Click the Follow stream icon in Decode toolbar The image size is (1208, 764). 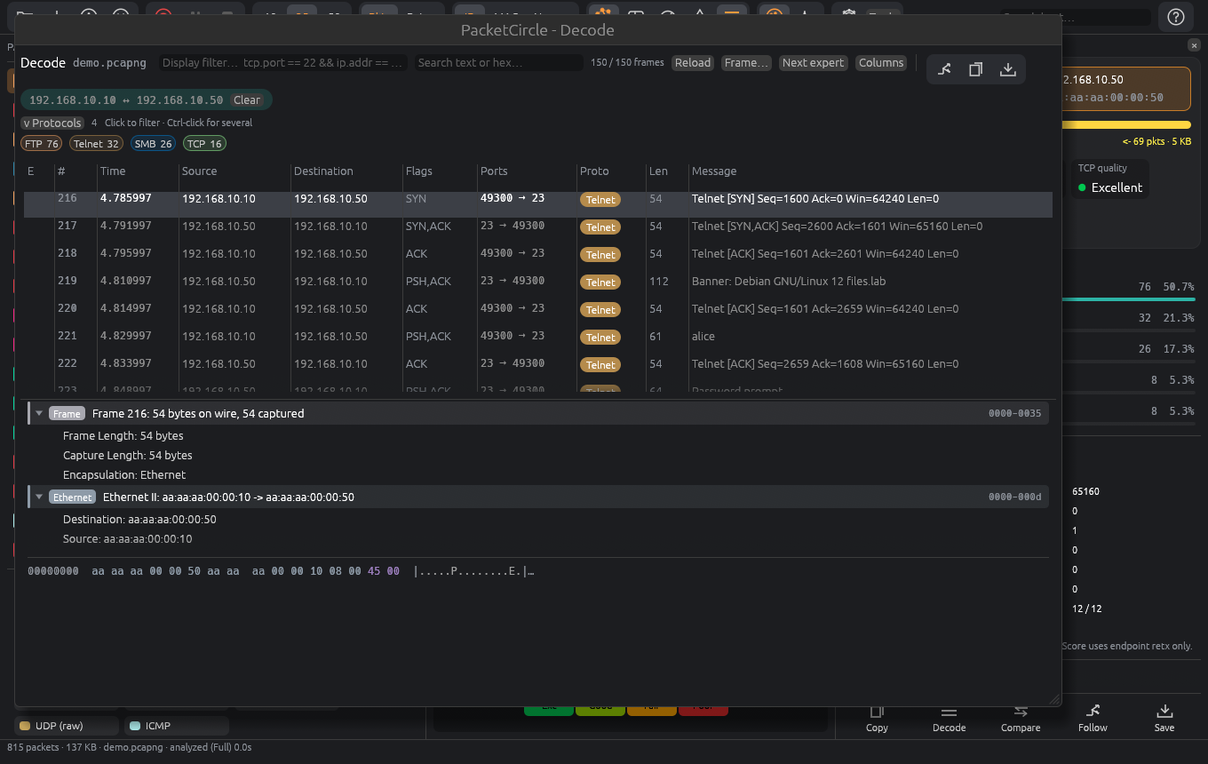pyautogui.click(x=944, y=69)
